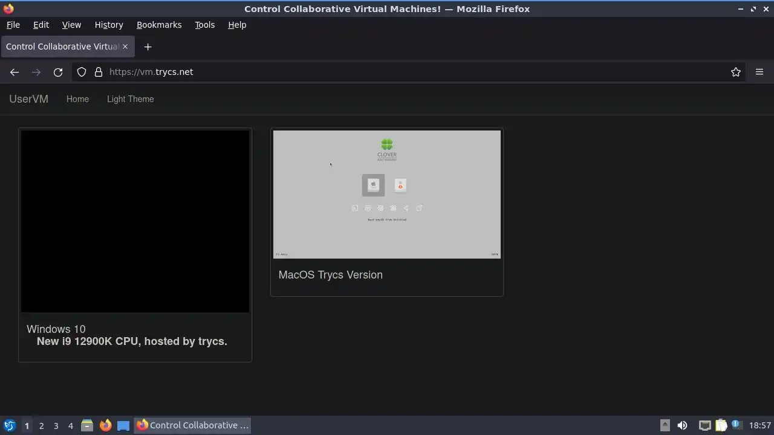The image size is (774, 435).
Task: Open the MacOS Clover bootloader thumbnail
Action: pos(387,195)
